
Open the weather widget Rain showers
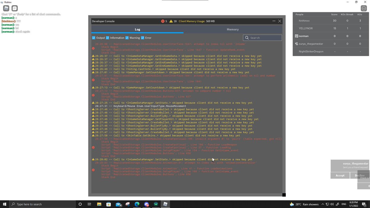point(304,204)
